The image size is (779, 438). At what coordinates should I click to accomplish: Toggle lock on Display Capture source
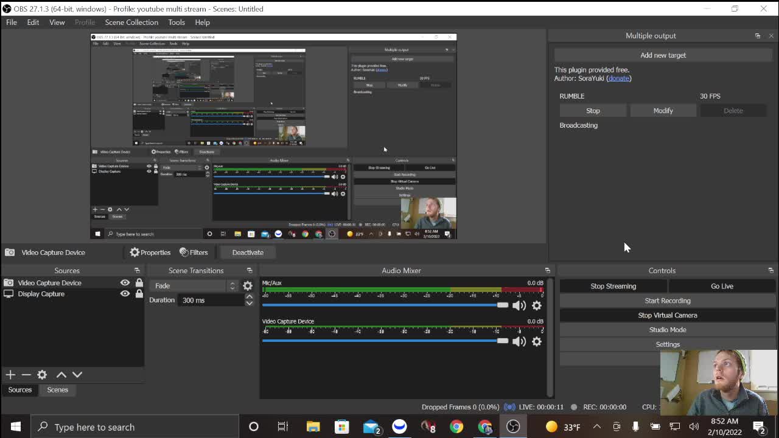point(139,294)
